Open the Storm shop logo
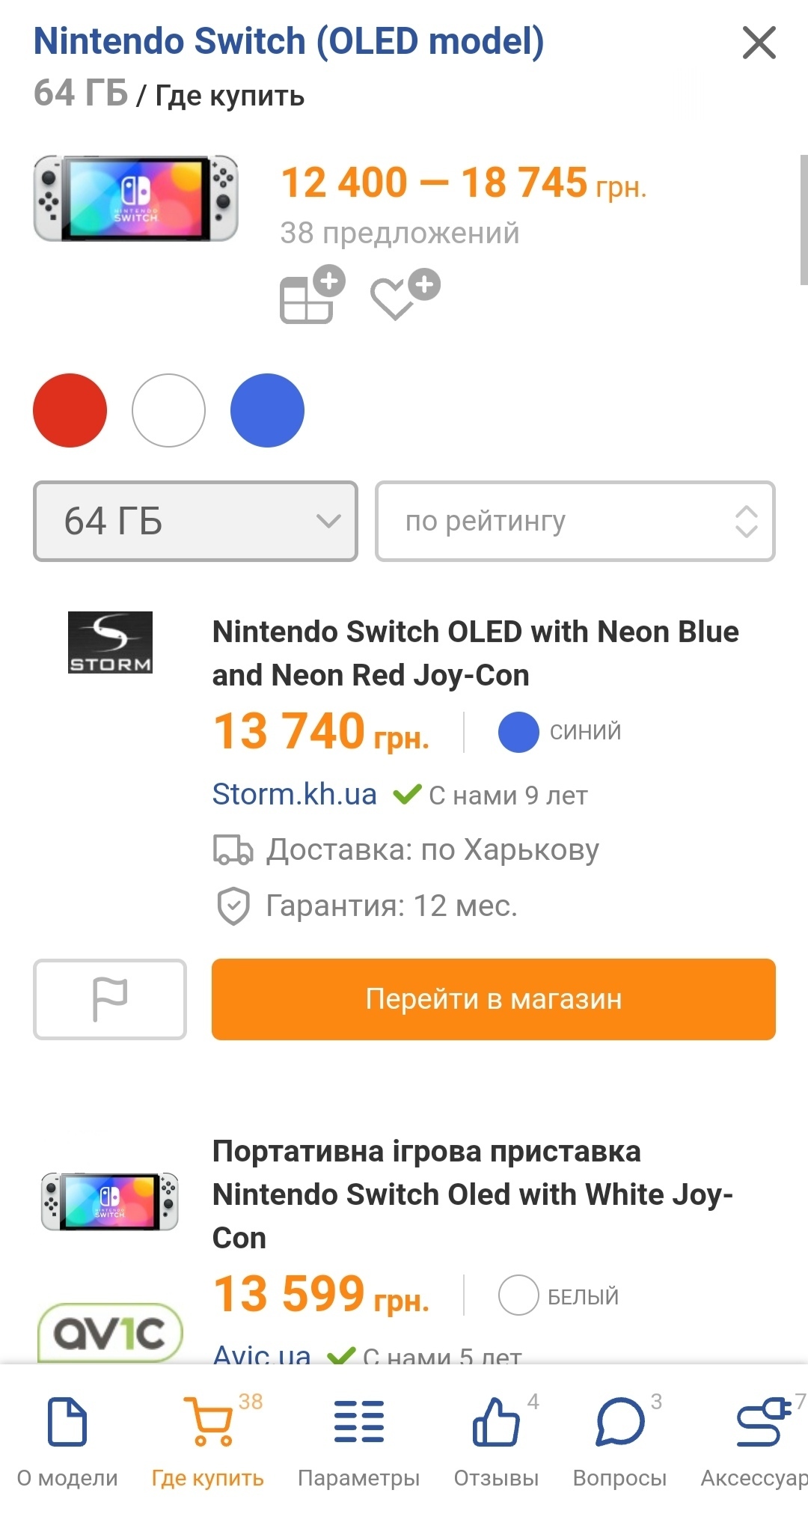This screenshot has width=808, height=1514. (x=110, y=642)
